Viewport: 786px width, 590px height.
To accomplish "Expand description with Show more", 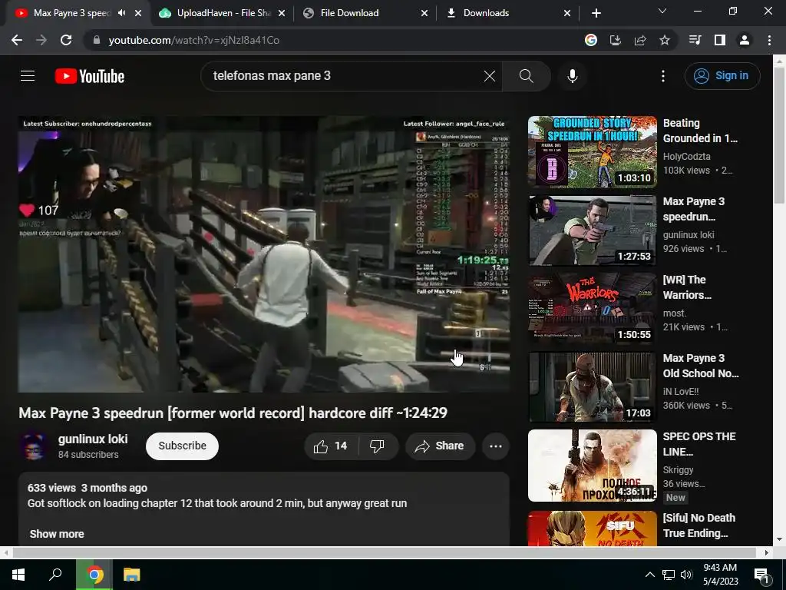I will click(x=57, y=534).
